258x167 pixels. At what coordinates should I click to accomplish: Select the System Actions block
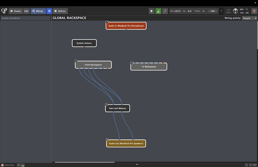coord(84,43)
